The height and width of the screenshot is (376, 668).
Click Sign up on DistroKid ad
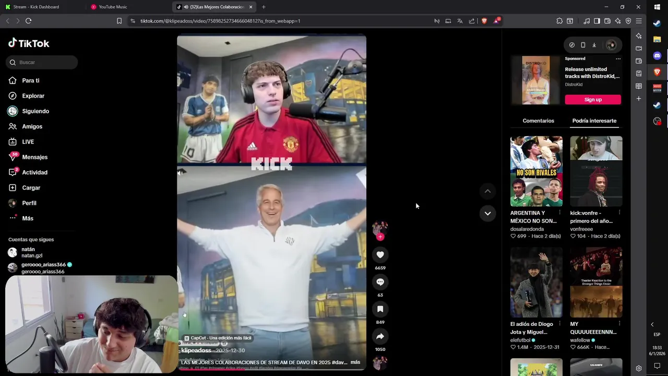point(593,100)
